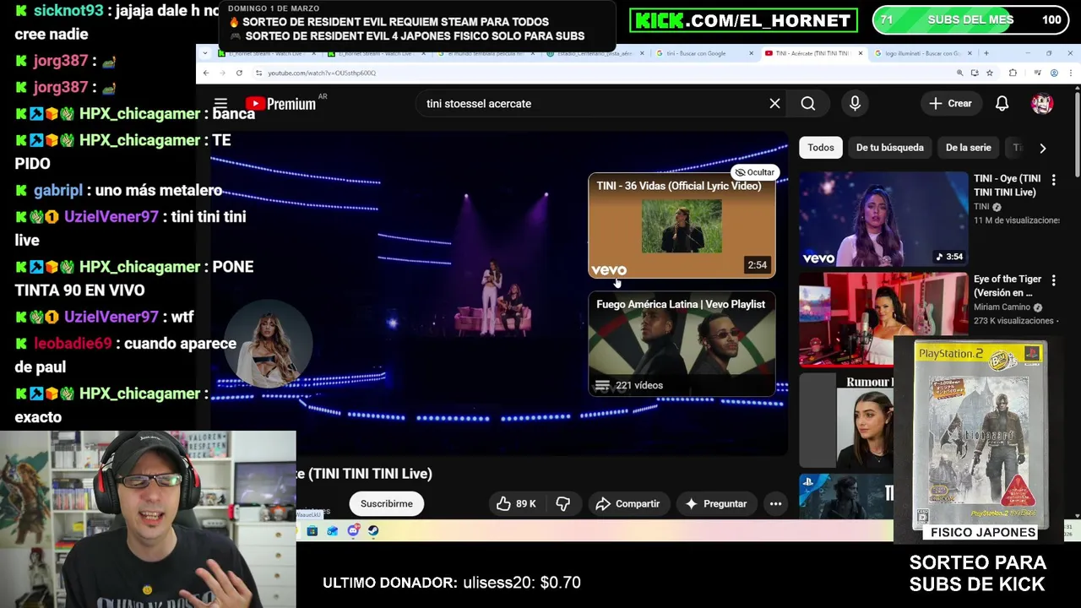Open the notifications bell

1002,103
